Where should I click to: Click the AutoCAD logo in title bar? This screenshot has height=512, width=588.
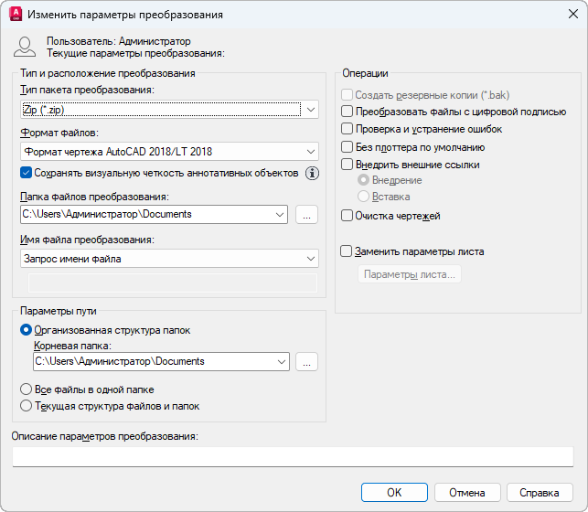tap(14, 15)
